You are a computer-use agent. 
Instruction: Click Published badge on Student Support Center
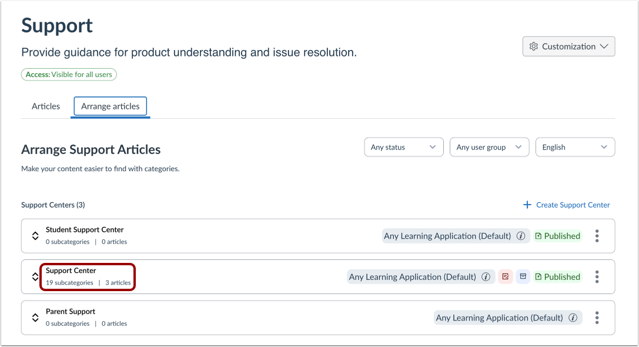pos(557,236)
